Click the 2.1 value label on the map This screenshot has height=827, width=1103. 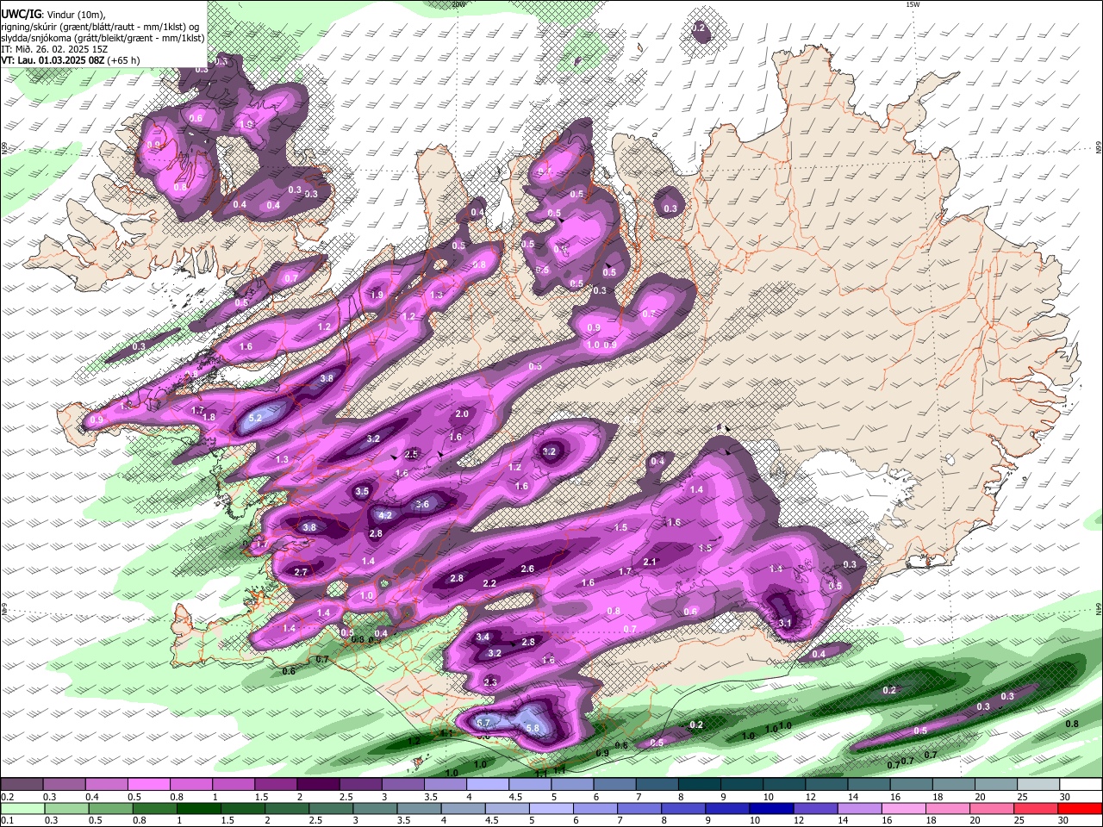(x=651, y=563)
